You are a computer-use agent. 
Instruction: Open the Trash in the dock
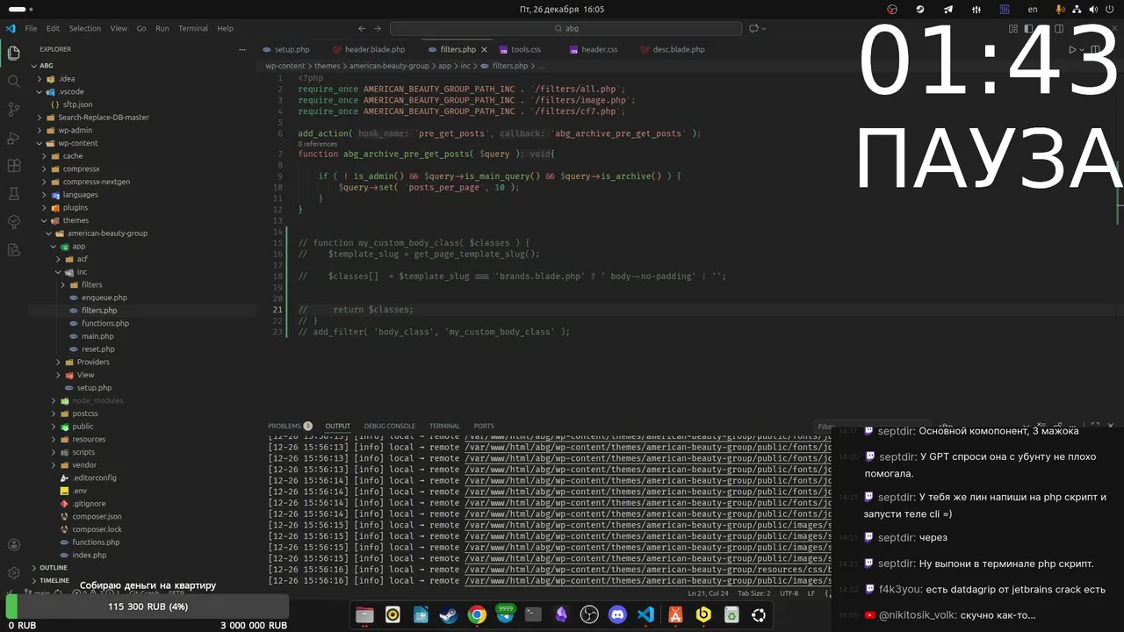point(731,615)
